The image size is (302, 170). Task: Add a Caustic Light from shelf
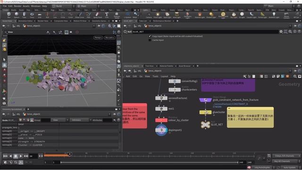pyautogui.click(x=252, y=15)
